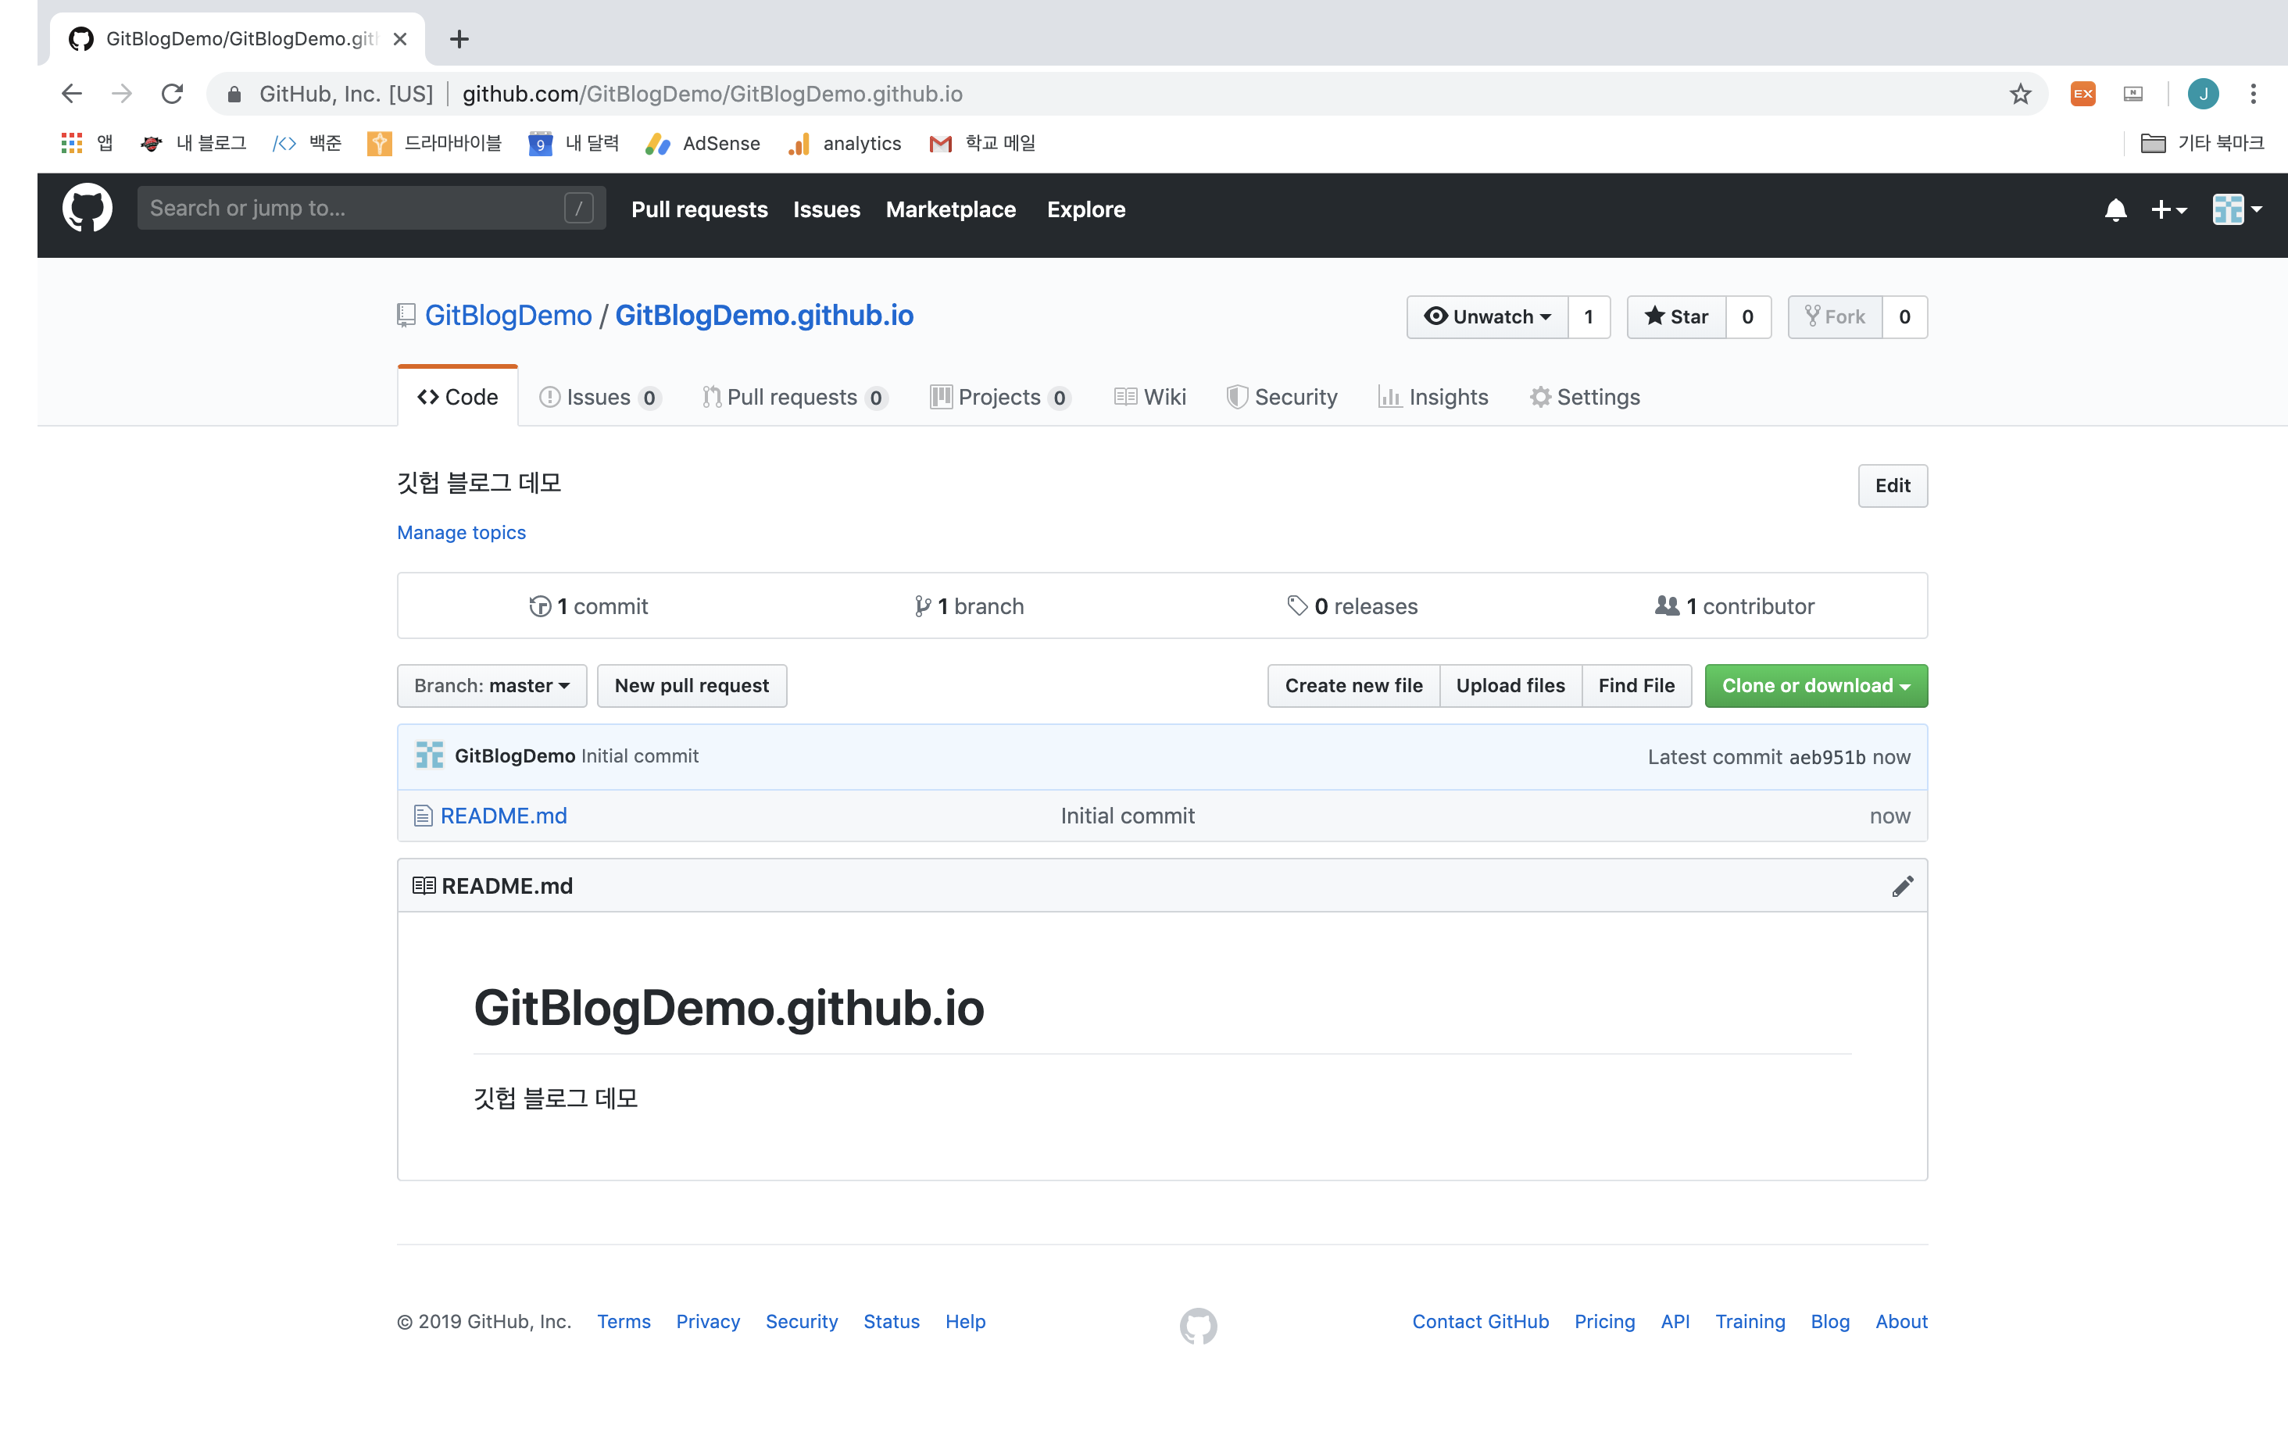The width and height of the screenshot is (2288, 1450).
Task: Focus the Search or jump to field
Action: [x=353, y=208]
